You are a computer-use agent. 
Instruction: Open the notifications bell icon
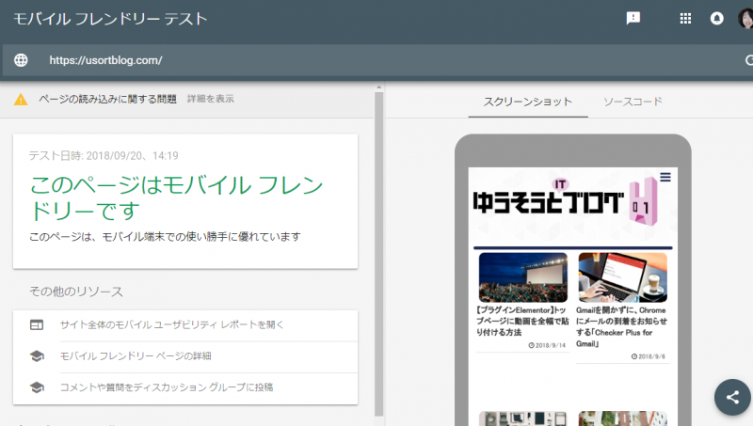[716, 18]
